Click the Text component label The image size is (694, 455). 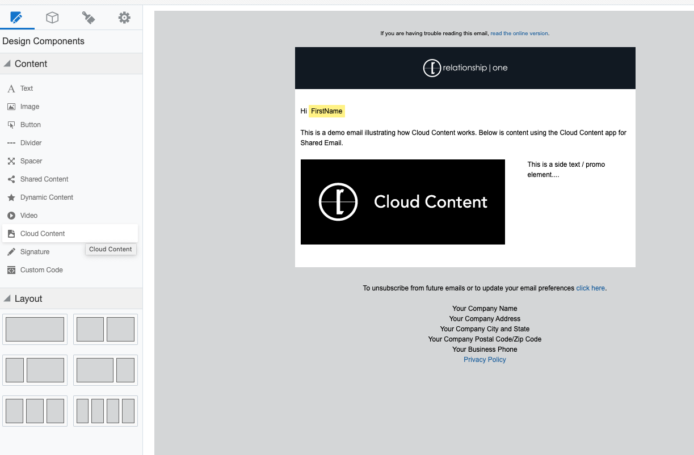[x=27, y=89]
